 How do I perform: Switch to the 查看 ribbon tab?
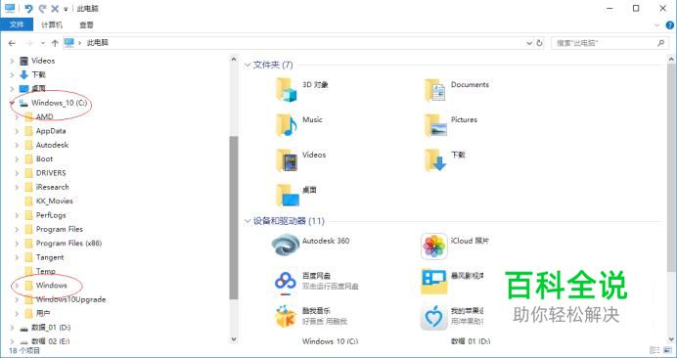click(x=86, y=24)
